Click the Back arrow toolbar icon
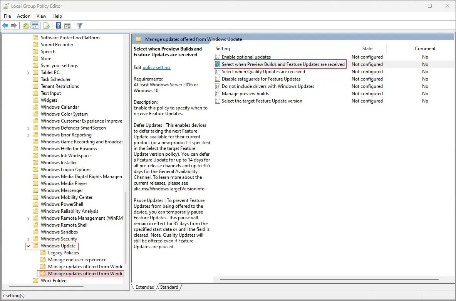This screenshot has width=456, height=301. [x=5, y=26]
